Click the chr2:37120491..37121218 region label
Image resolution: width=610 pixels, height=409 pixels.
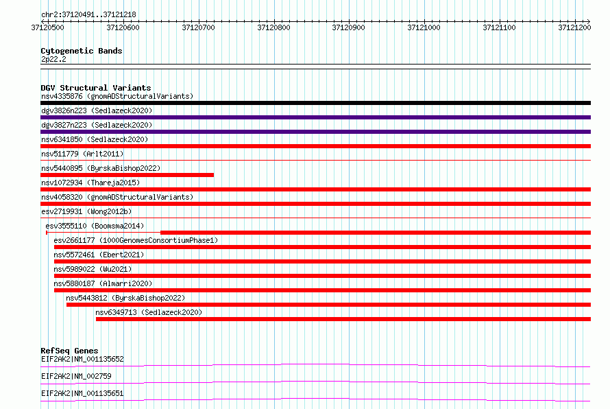[88, 15]
